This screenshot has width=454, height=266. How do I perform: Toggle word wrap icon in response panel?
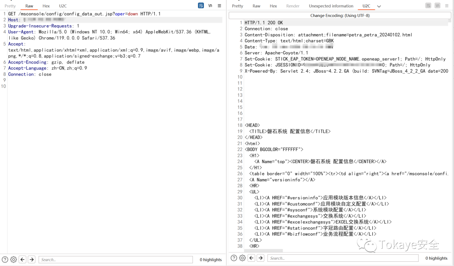pos(428,5)
